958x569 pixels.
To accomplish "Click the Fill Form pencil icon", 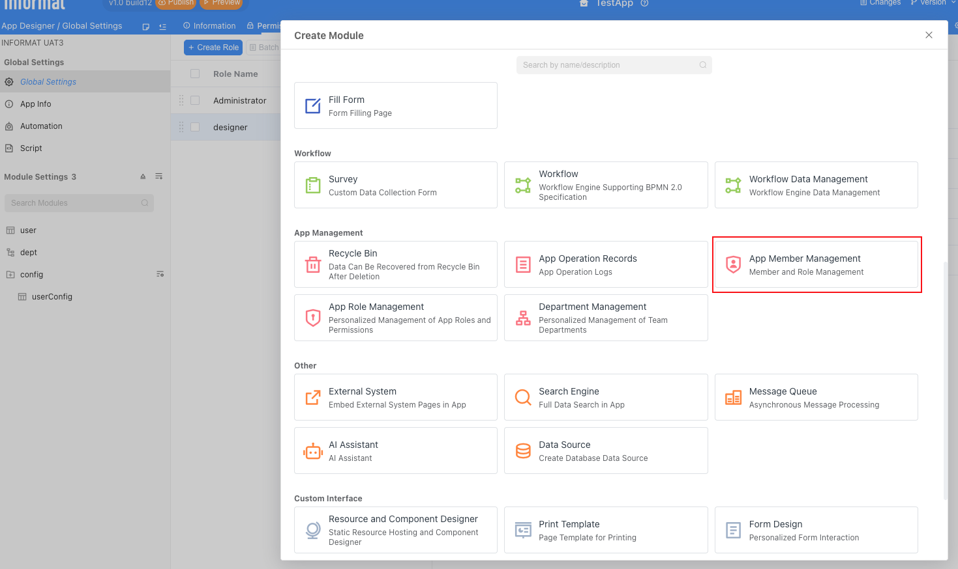I will tap(313, 106).
